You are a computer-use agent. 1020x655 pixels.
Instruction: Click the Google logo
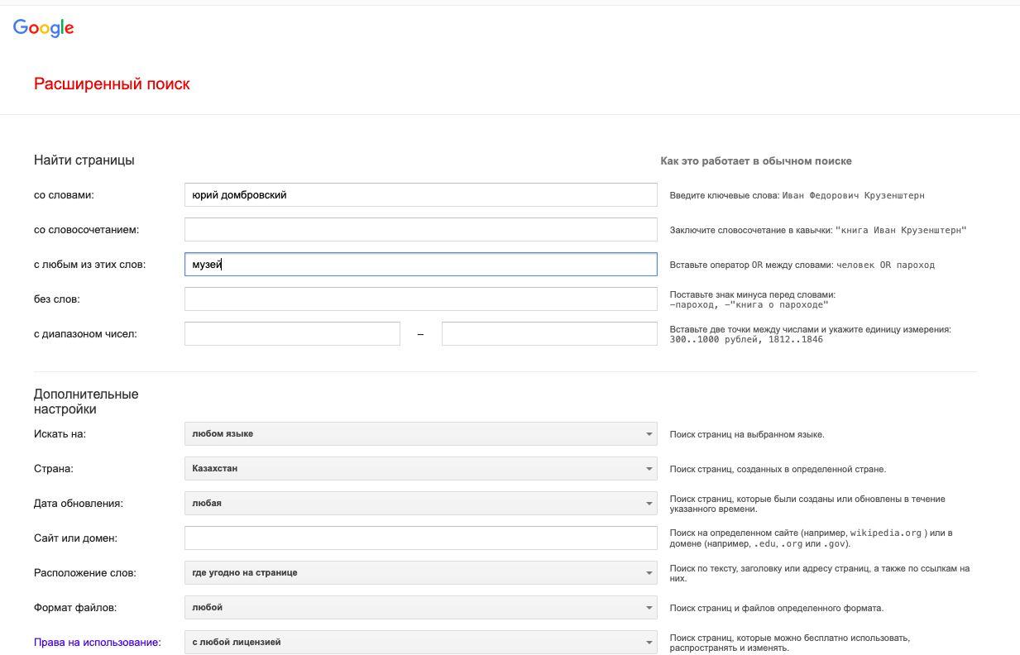[44, 28]
